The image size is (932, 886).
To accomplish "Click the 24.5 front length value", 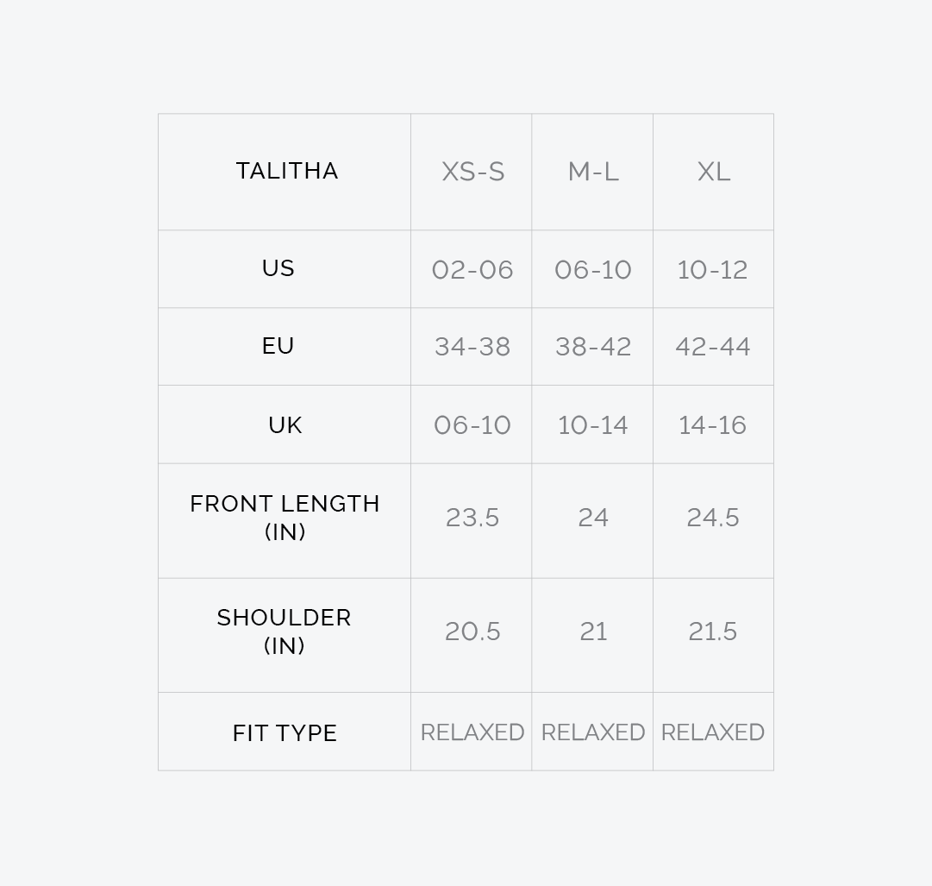I will click(713, 518).
